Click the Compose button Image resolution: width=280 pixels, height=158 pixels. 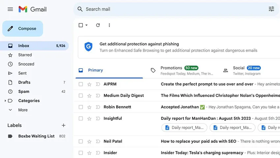pos(23,29)
